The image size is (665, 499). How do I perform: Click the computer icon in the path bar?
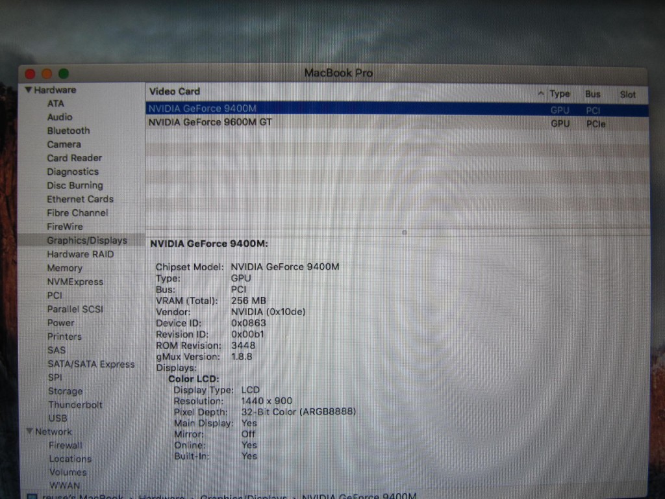click(x=32, y=496)
